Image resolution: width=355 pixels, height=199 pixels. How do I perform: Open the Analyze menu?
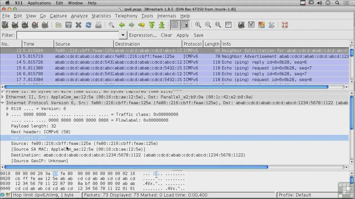click(79, 16)
